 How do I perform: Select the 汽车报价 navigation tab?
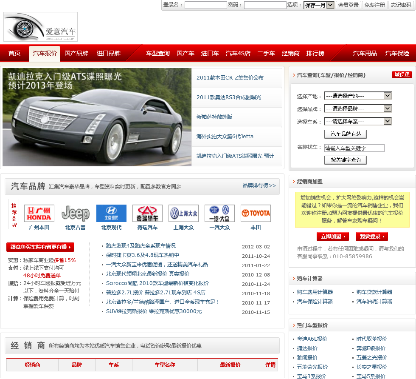45,54
